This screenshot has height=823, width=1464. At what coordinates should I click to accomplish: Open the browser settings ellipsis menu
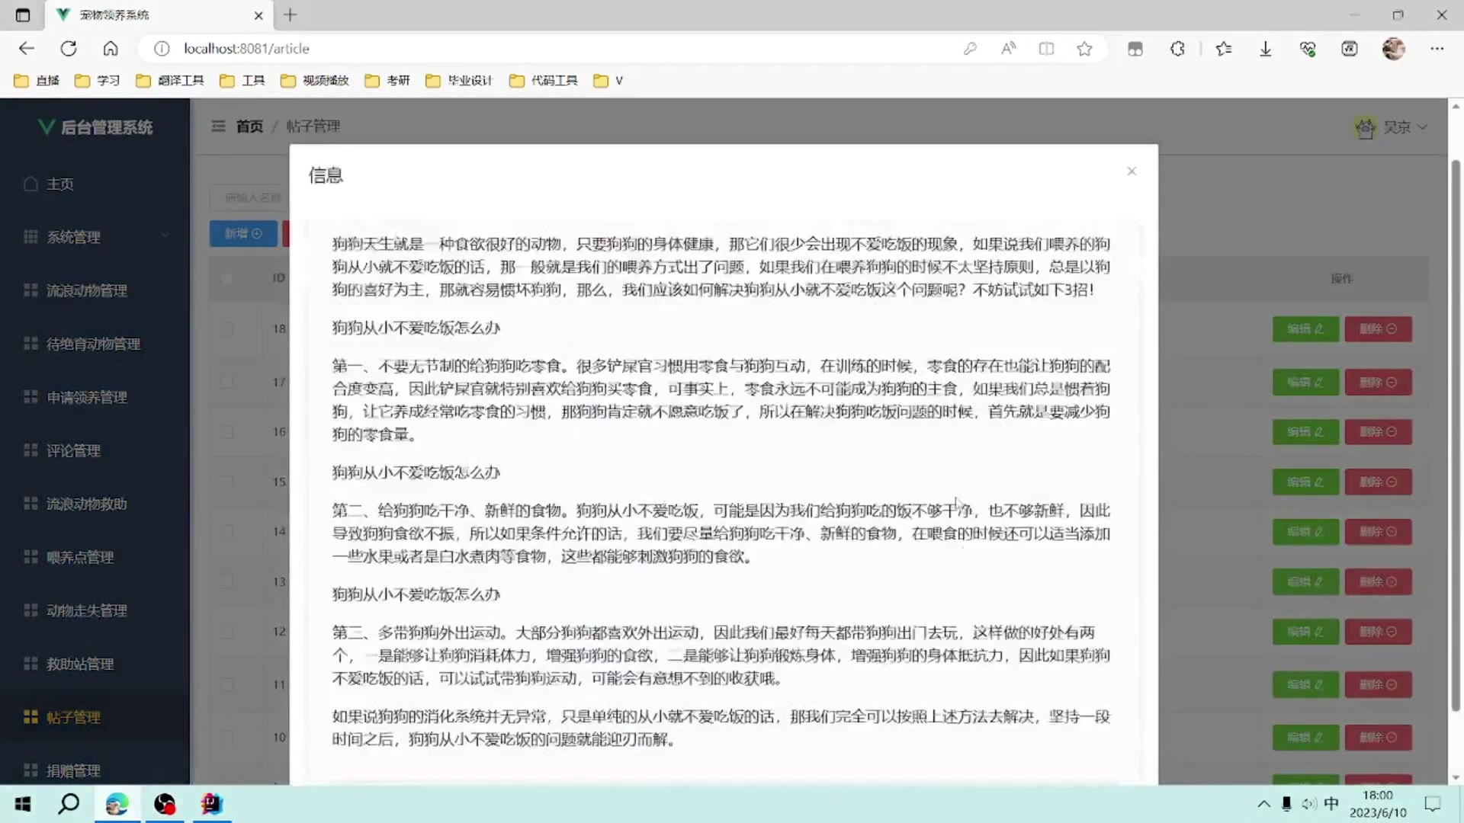[x=1437, y=49]
